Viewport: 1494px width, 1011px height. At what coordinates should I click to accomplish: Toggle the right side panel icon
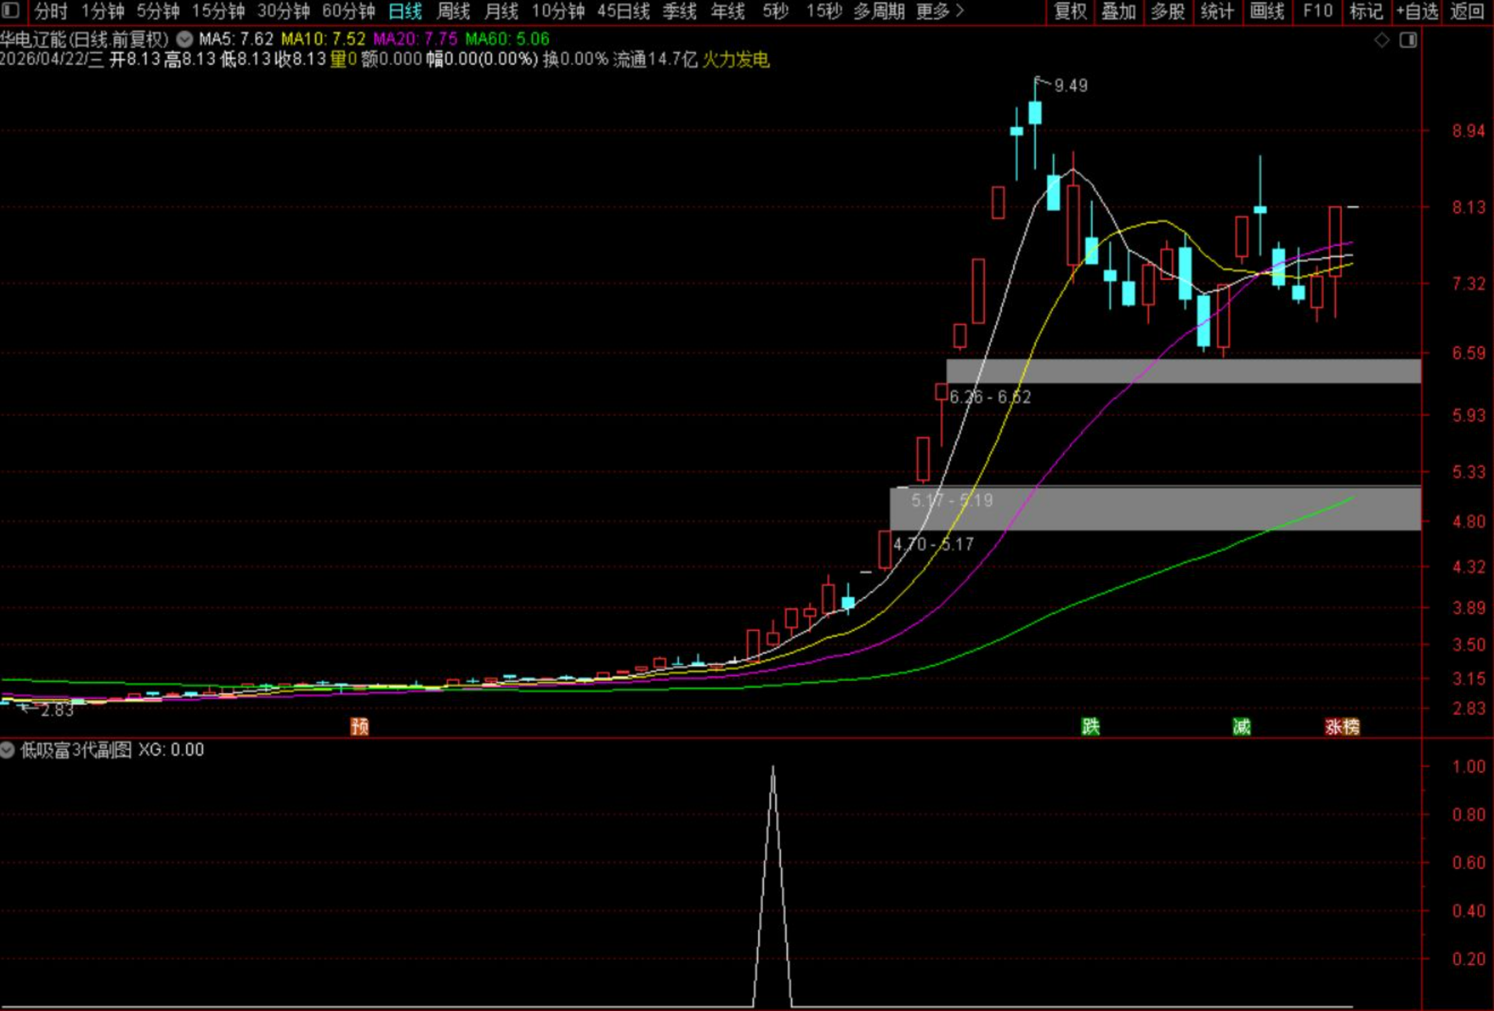(x=1408, y=40)
